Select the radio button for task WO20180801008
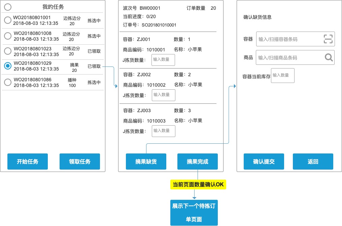342x226 pixels. (x=7, y=36)
